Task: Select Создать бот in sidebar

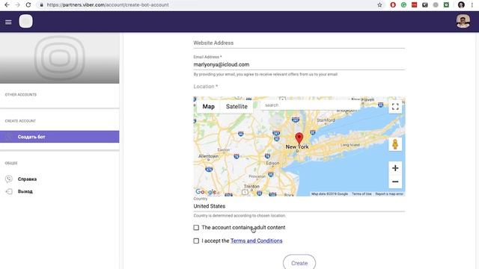Action: [60, 137]
